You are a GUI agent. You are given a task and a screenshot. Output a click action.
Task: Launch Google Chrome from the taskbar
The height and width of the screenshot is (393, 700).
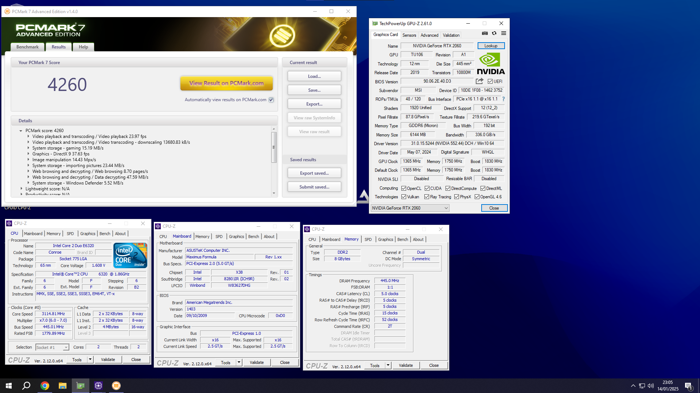point(45,386)
